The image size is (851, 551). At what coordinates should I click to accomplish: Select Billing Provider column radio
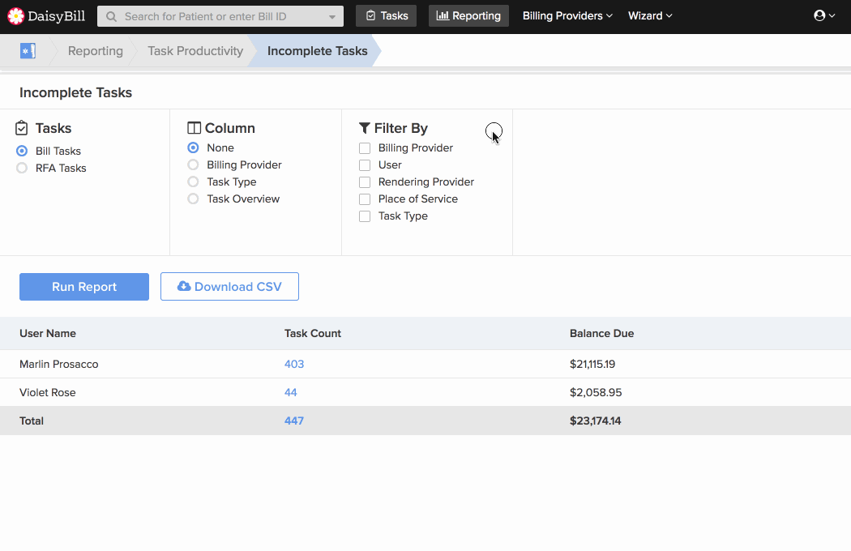[193, 164]
